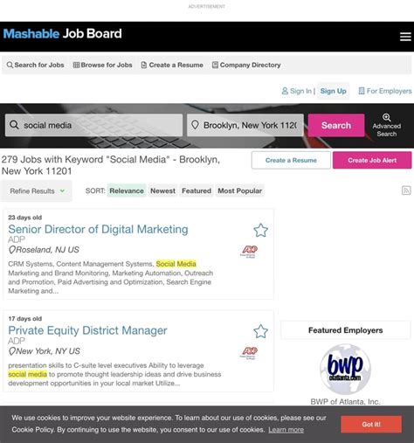Click ADP logo in Senior Director listing

(249, 251)
